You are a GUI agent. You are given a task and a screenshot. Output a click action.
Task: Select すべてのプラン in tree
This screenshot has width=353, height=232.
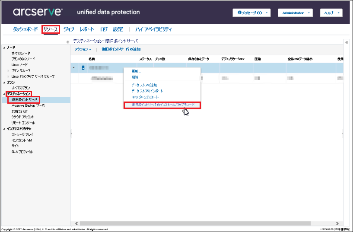click(x=21, y=88)
